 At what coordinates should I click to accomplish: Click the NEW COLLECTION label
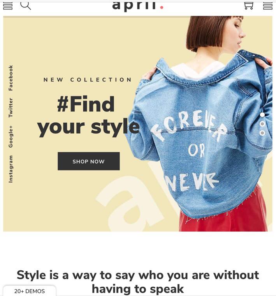point(88,80)
